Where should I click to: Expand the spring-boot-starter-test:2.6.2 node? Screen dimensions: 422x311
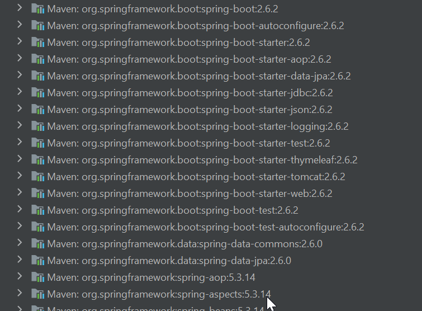point(20,142)
